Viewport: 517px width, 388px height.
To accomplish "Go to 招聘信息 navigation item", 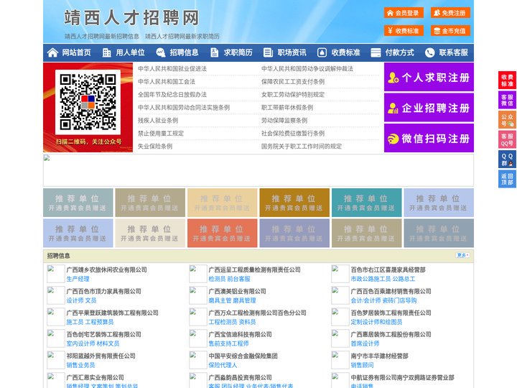I will (184, 52).
